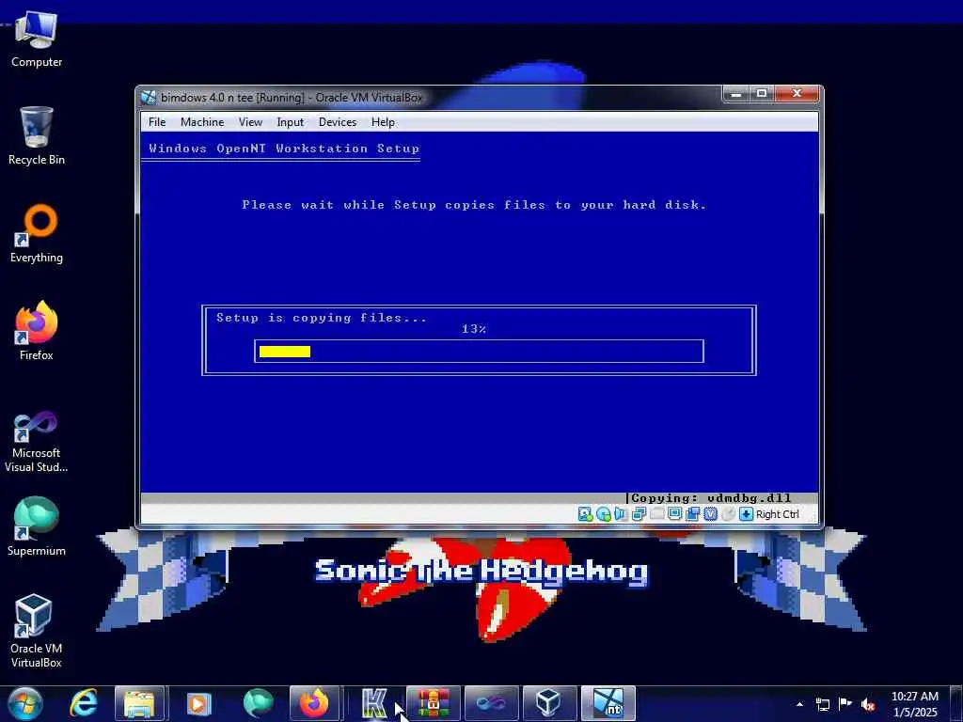Close the VirtualBox VM window

797,94
